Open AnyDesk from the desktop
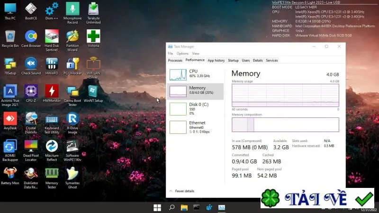Image resolution: width=379 pixels, height=213 pixels. coord(10,121)
